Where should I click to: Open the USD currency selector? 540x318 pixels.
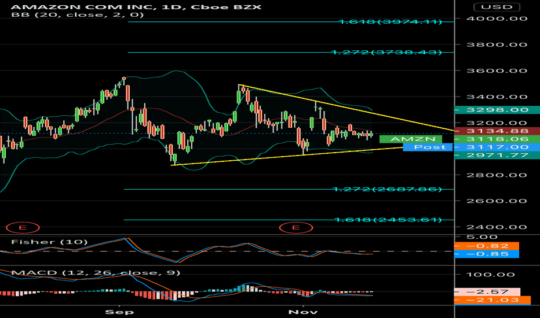click(497, 7)
